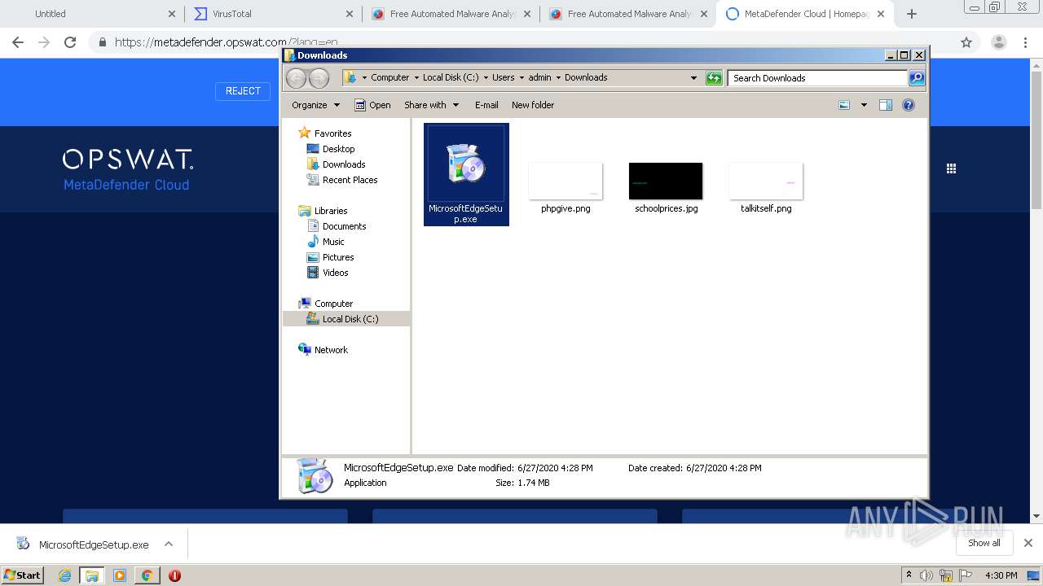Screen dimensions: 1043x586
Task: Click the red antivirus taskbar icon
Action: 174,575
